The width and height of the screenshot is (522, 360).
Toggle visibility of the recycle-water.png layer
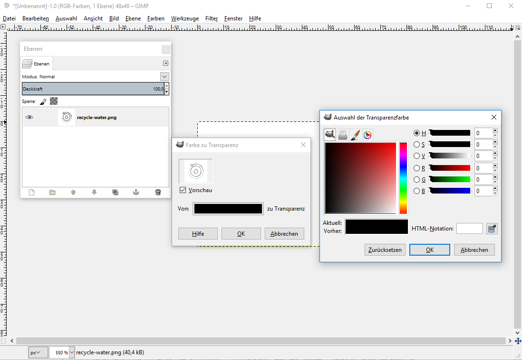coord(29,117)
